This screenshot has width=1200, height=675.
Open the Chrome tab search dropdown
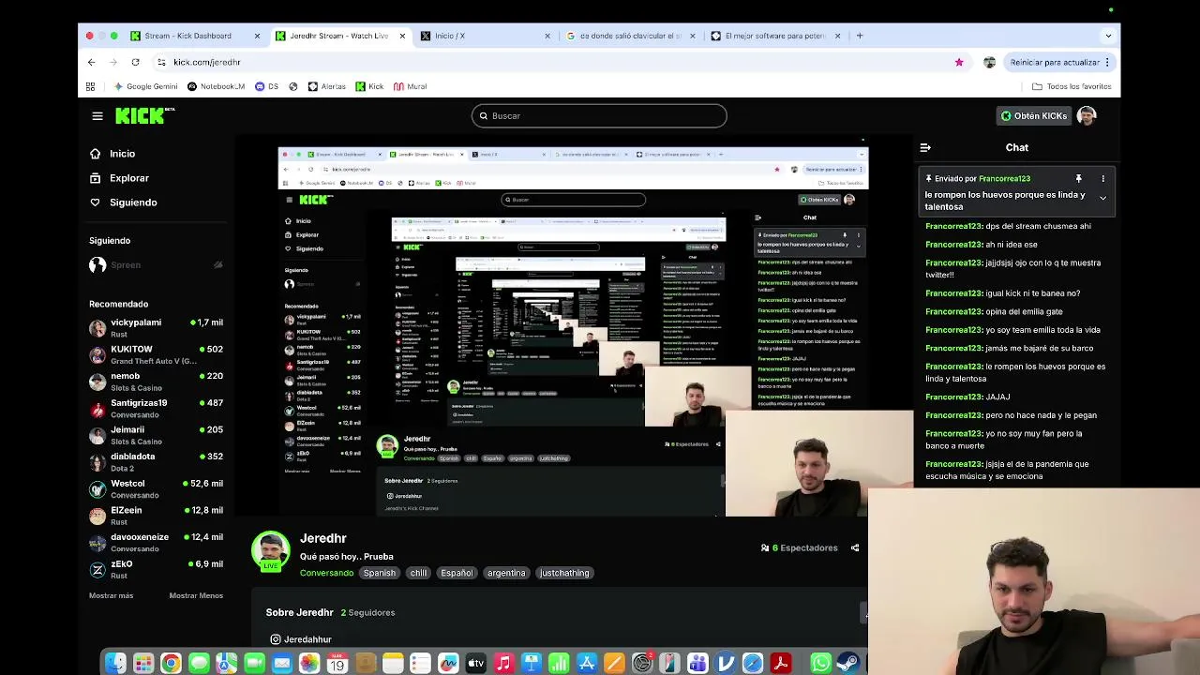click(x=1108, y=36)
